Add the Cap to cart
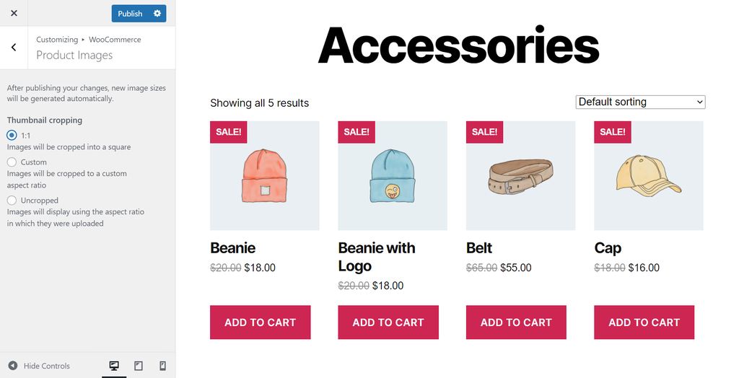The image size is (739, 378). (x=644, y=322)
